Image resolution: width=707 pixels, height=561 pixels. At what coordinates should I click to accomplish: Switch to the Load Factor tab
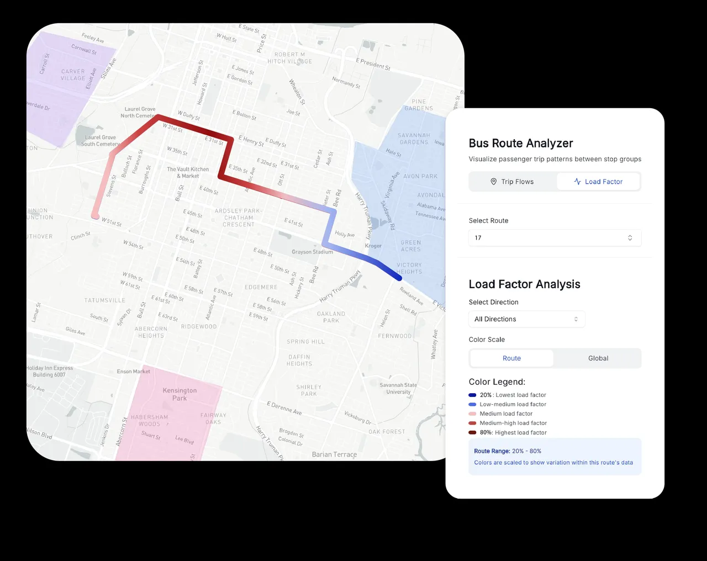(x=598, y=182)
